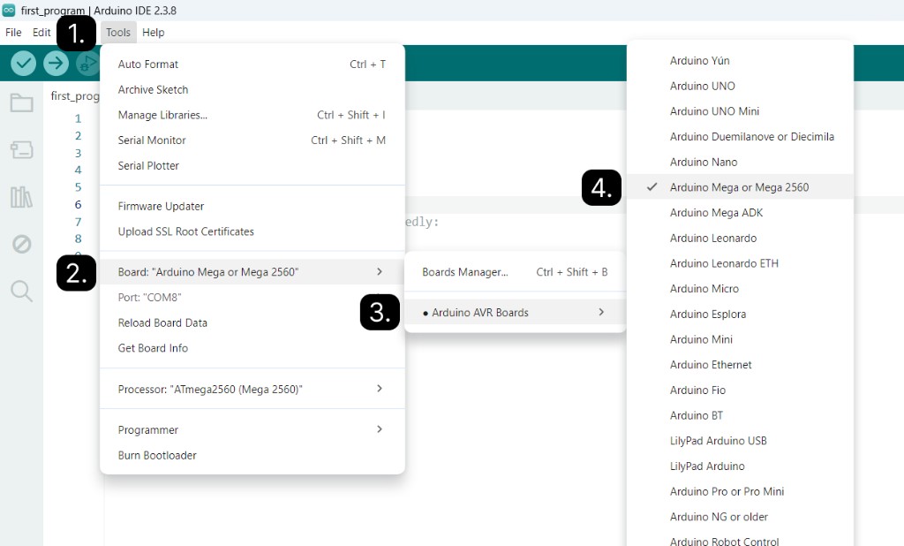
Task: Open the Debug sidebar icon
Action: click(x=22, y=244)
